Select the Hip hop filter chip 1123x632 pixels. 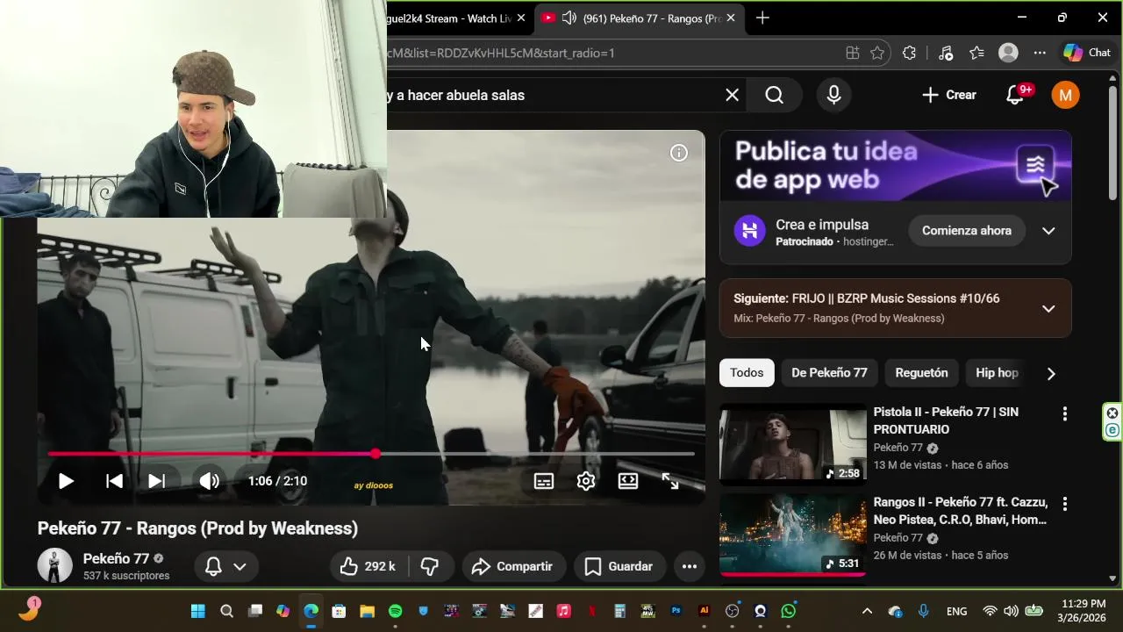click(997, 373)
